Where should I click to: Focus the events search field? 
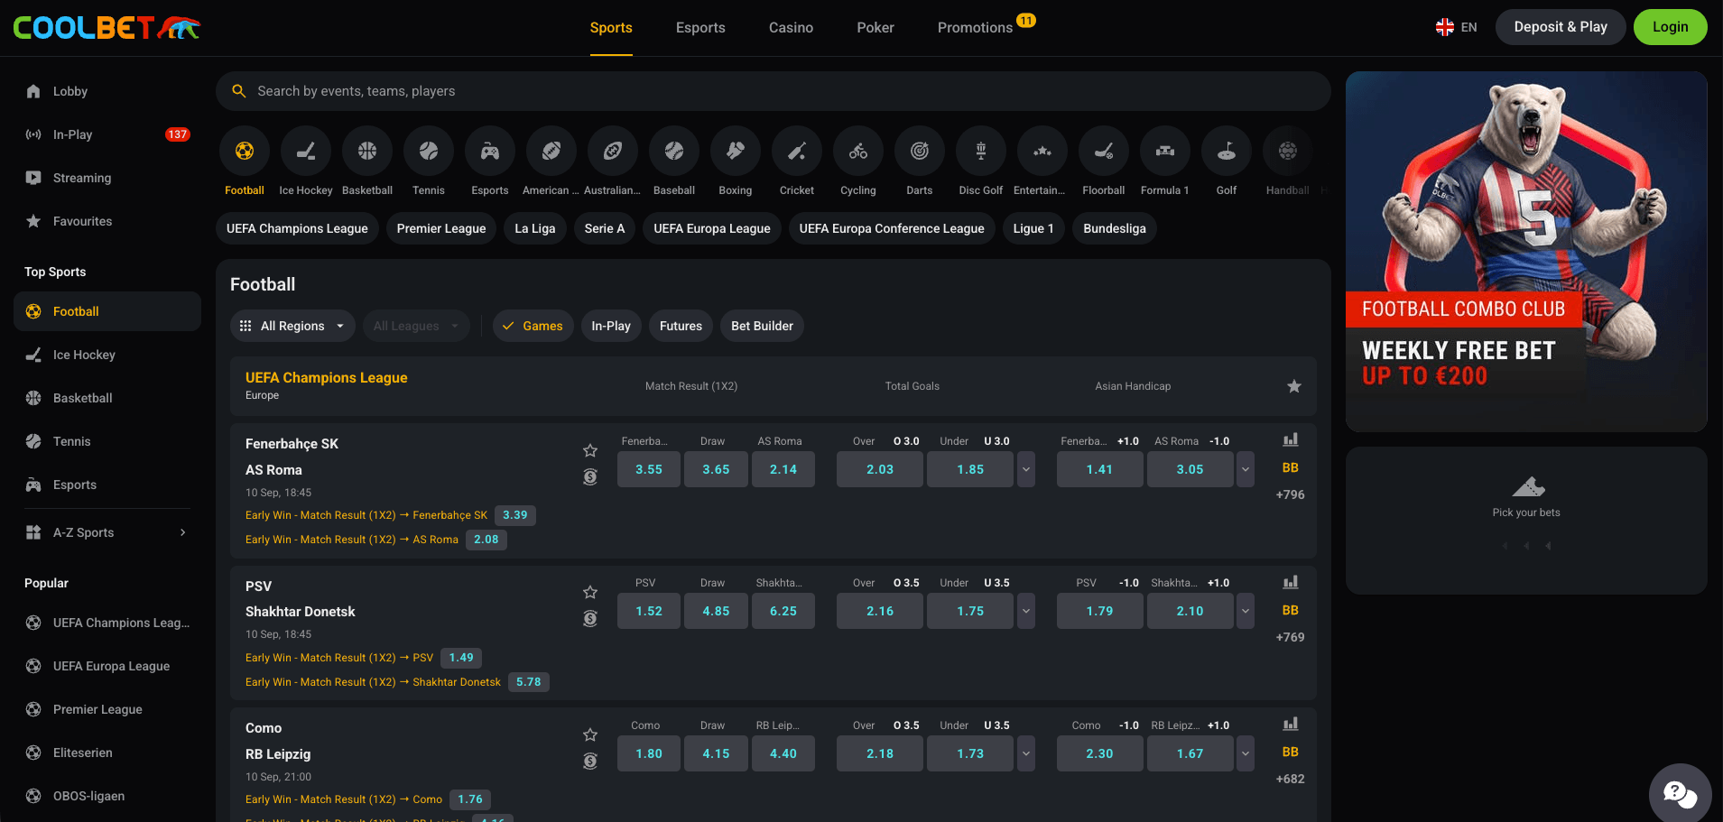tap(773, 91)
